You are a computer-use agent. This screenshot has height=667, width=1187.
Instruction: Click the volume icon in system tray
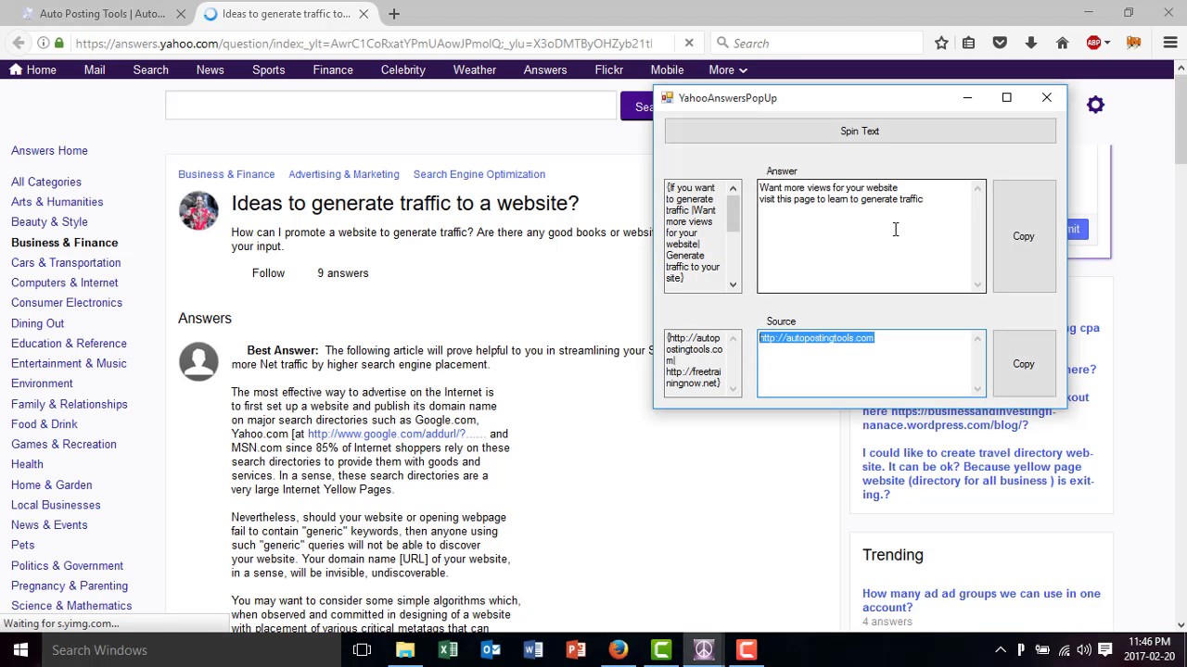[x=1083, y=649]
